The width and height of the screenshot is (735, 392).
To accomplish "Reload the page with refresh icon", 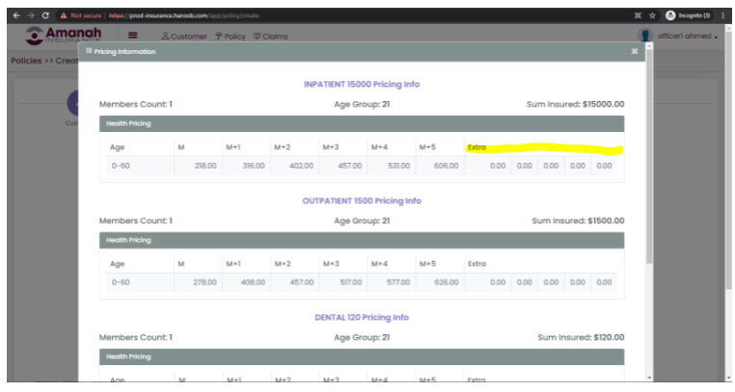I will (x=45, y=15).
